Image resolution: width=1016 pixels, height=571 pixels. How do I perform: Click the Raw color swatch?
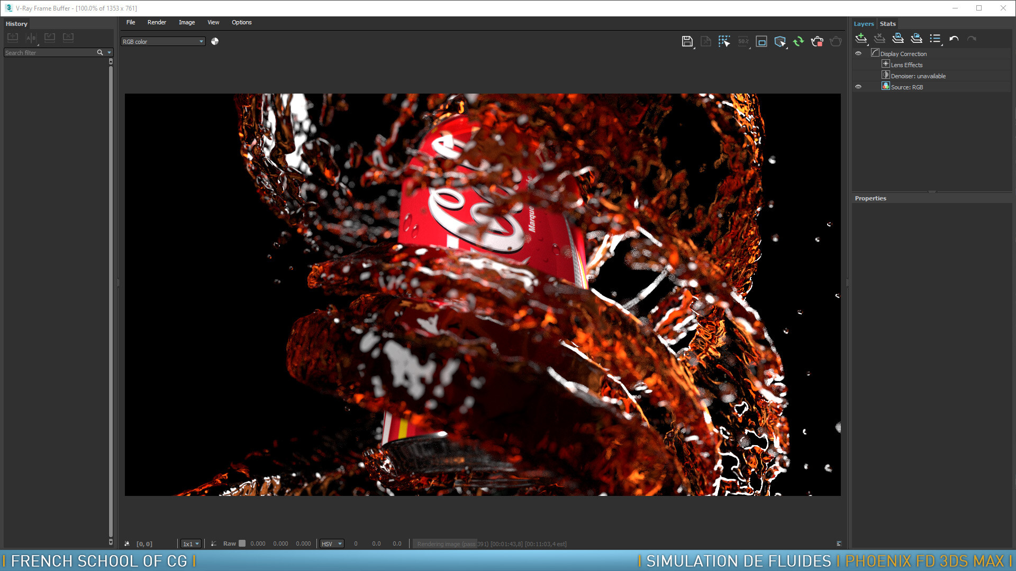pyautogui.click(x=242, y=544)
